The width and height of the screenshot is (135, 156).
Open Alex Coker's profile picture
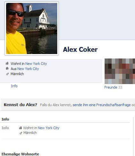click(32, 28)
